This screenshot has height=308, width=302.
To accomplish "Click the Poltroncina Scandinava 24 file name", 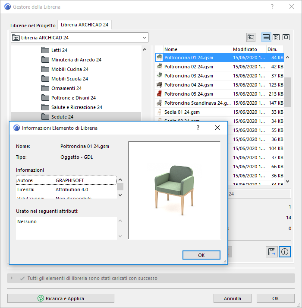I will click(198, 103).
